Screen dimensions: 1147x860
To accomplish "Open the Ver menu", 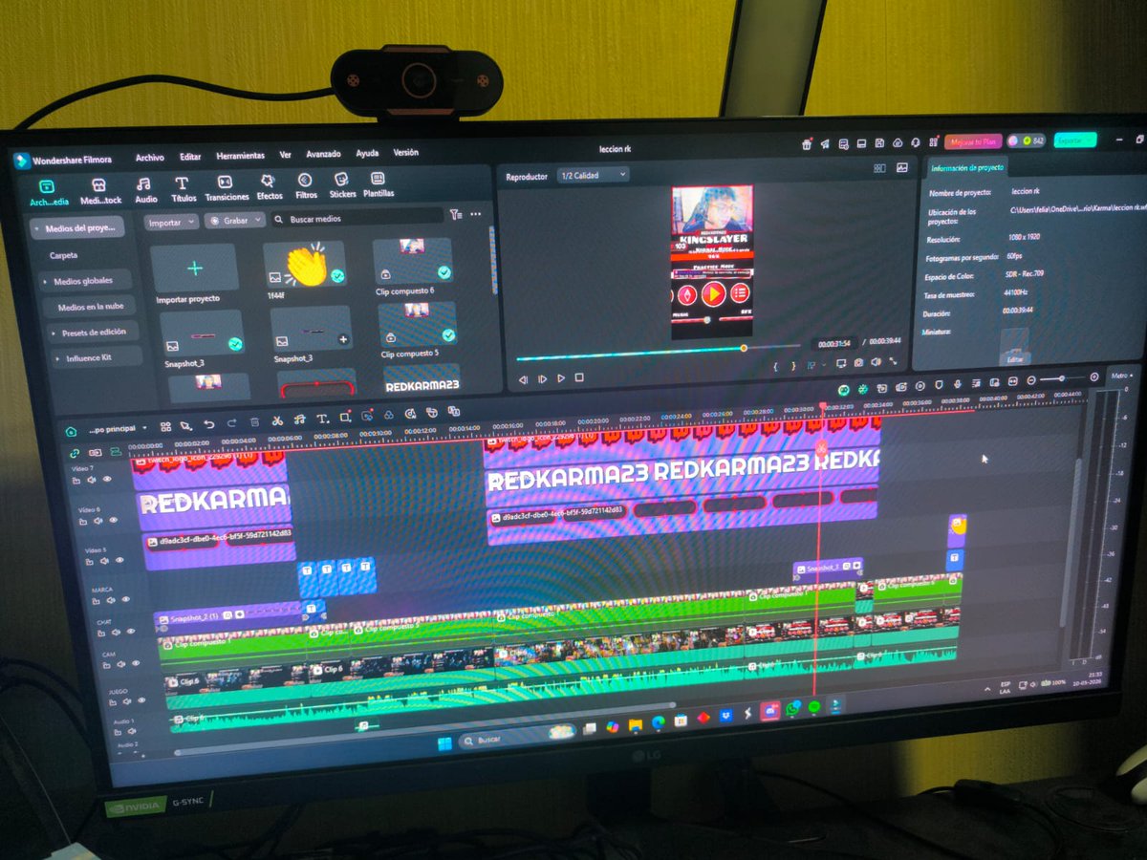I will click(x=285, y=154).
